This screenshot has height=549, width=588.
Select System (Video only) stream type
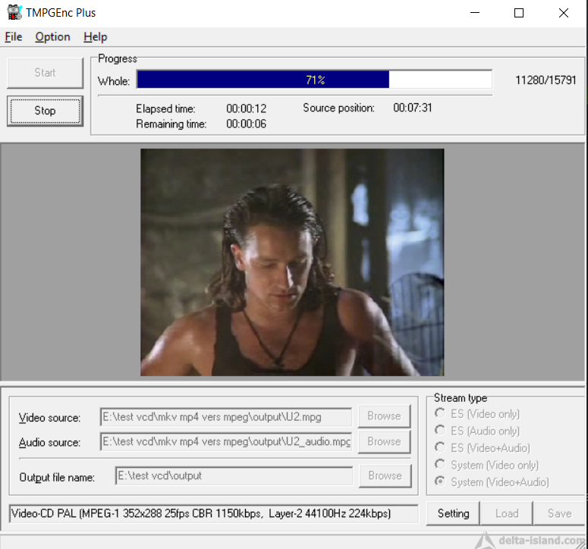click(487, 465)
